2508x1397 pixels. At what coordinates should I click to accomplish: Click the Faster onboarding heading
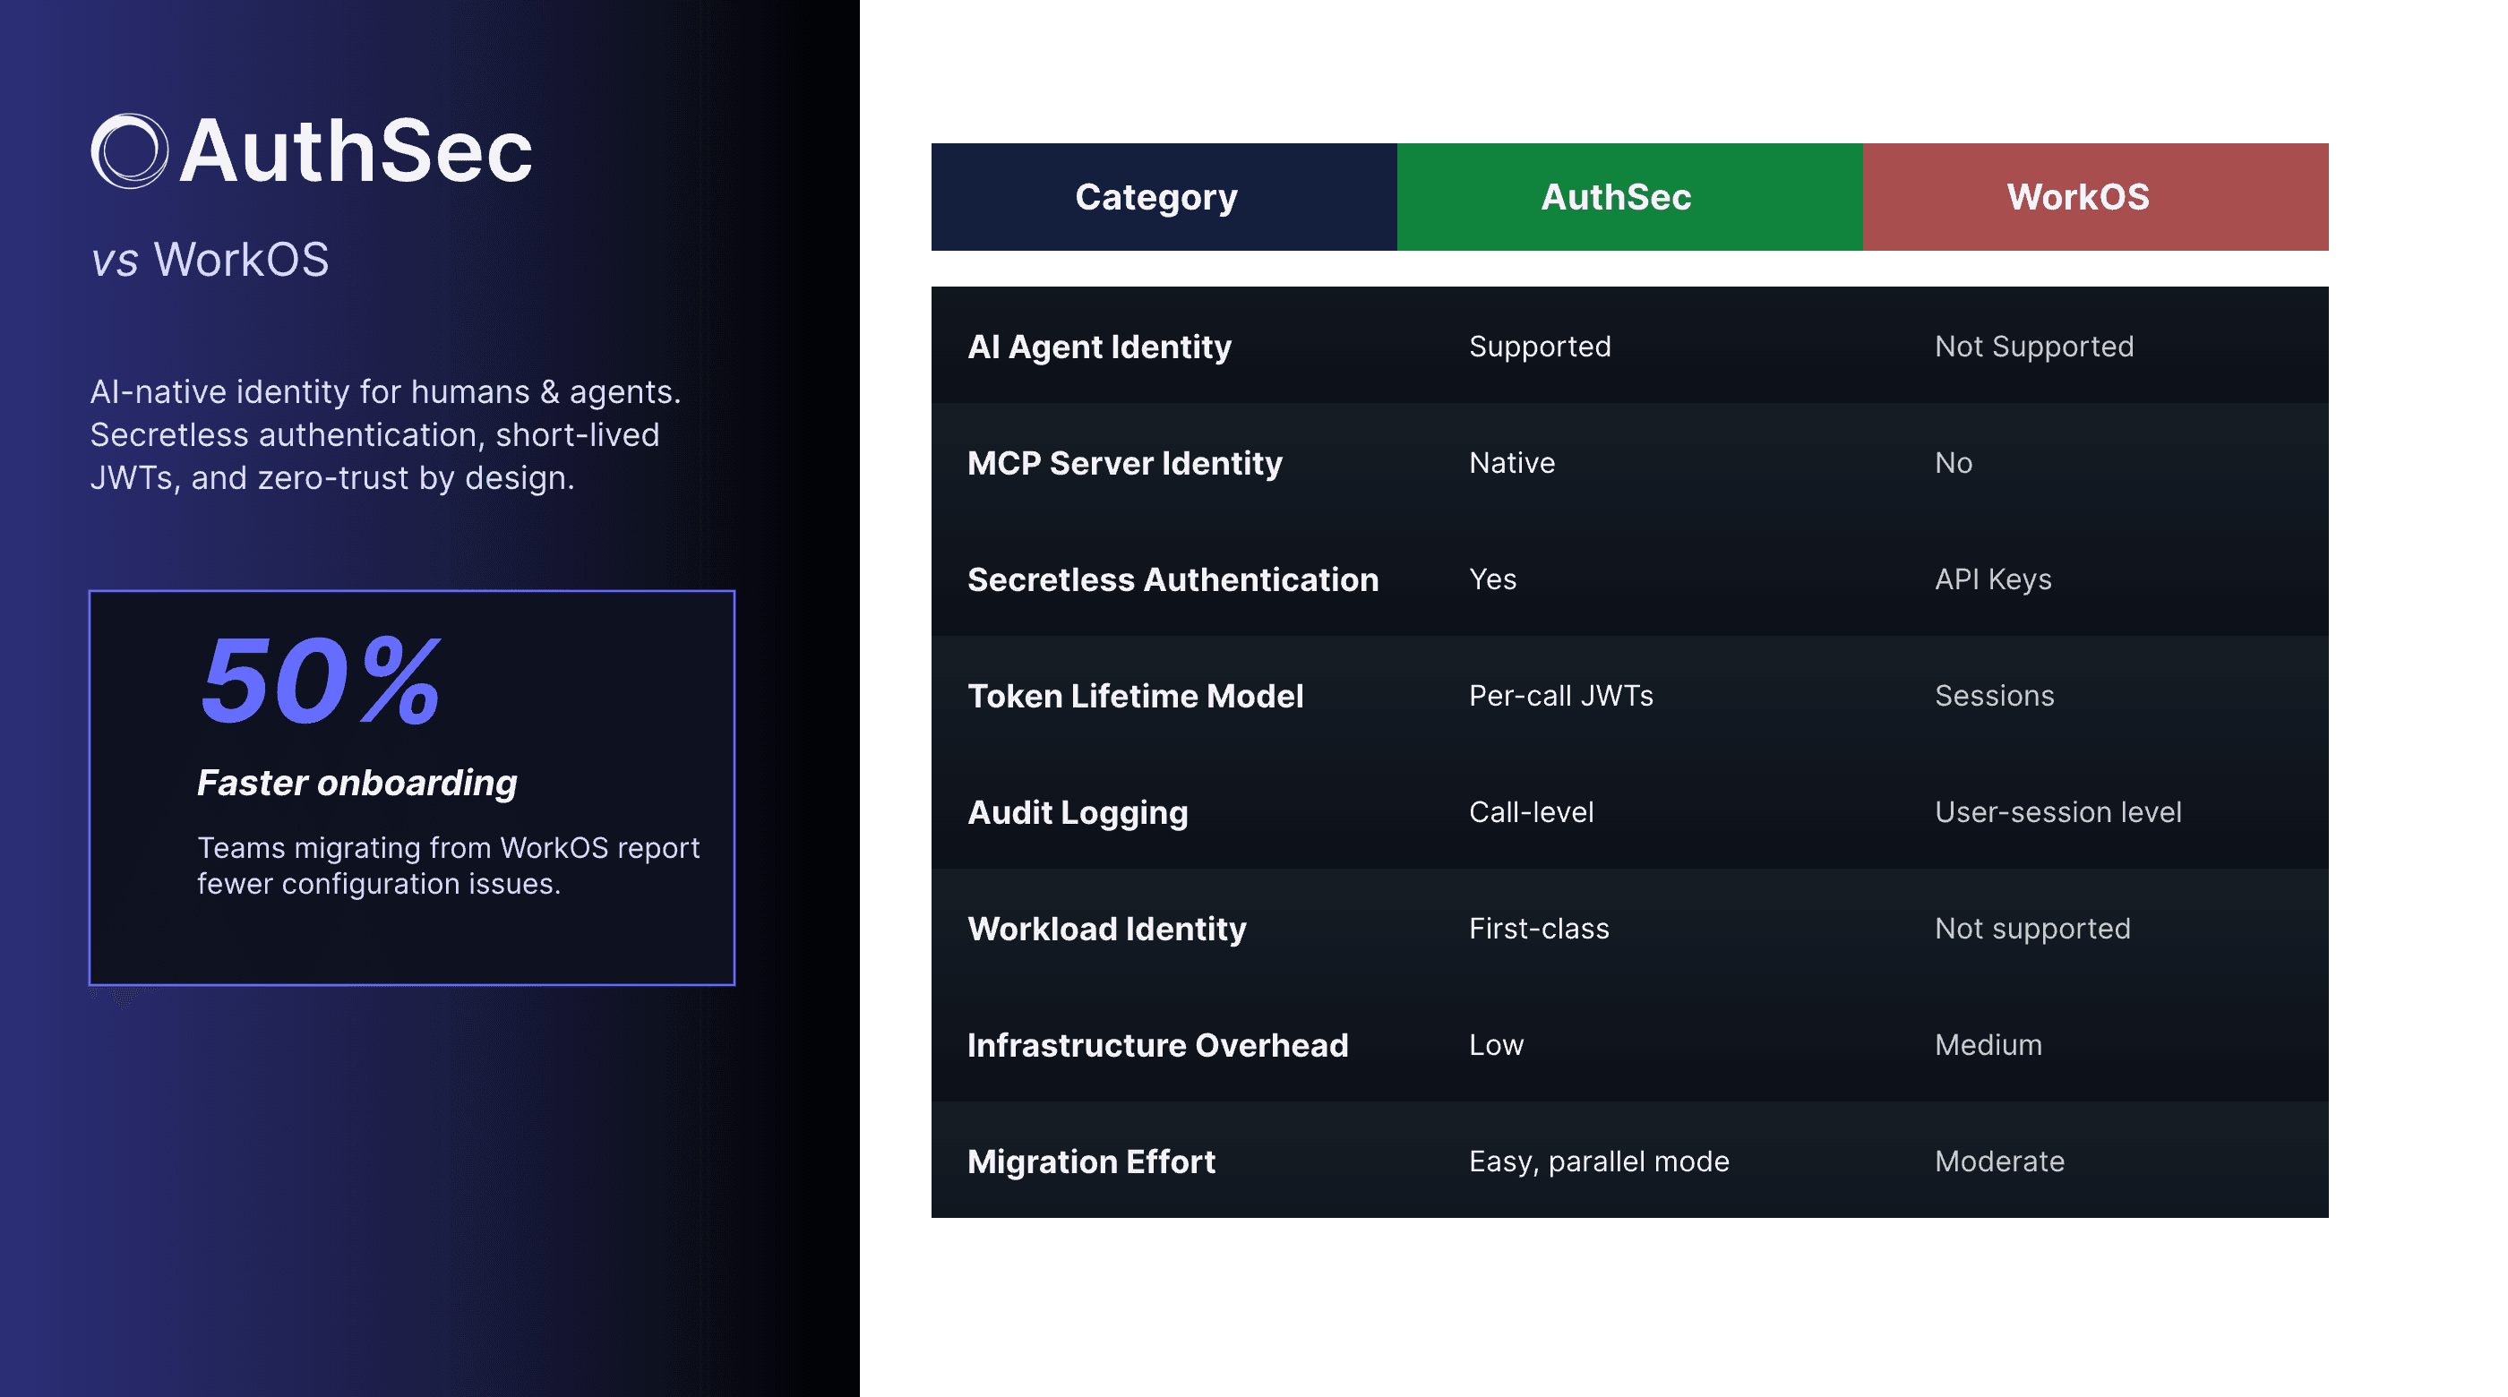356,783
